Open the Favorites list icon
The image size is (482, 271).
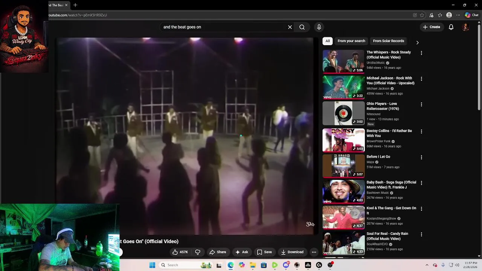coord(440,15)
